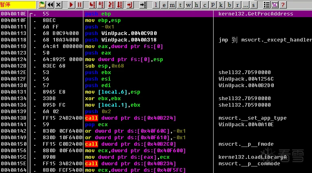This screenshot has width=312, height=173.
Task: Open the Executable modules window with 'e'
Action: [164, 5]
